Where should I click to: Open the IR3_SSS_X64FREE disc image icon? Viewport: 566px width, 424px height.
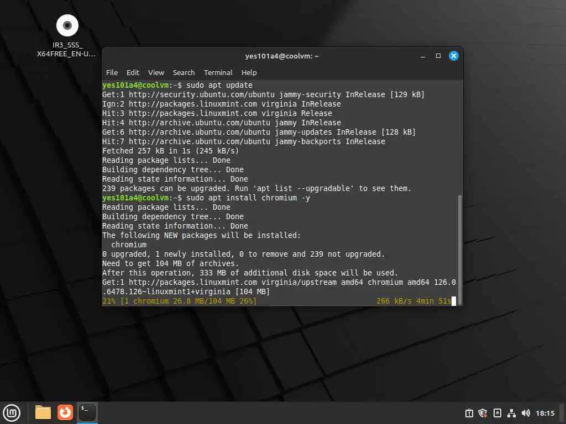click(67, 35)
